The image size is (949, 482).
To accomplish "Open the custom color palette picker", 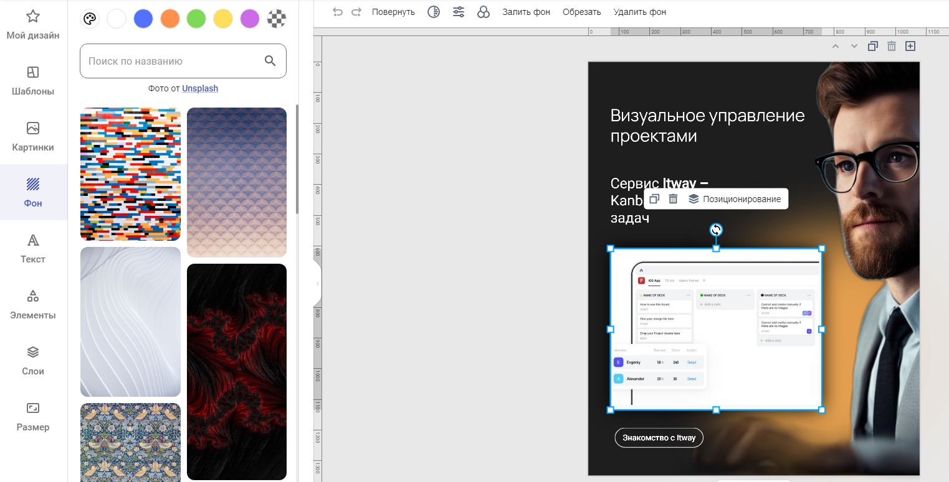I will [90, 19].
